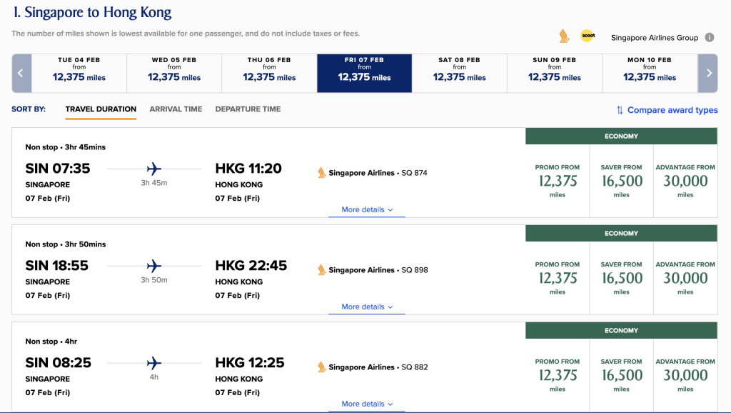Click 'SIN 07:35' departure time
Viewport: 731px width, 413px height.
pos(58,169)
